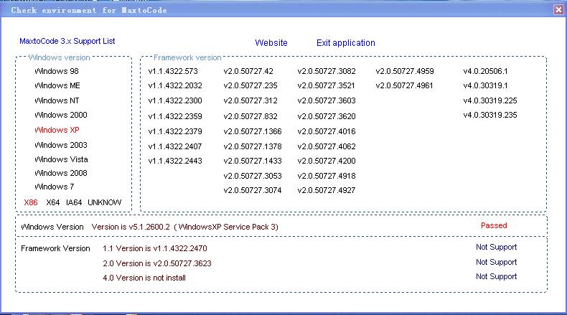
Task: Click framework version v2.0.50727.3620
Action: coord(327,116)
